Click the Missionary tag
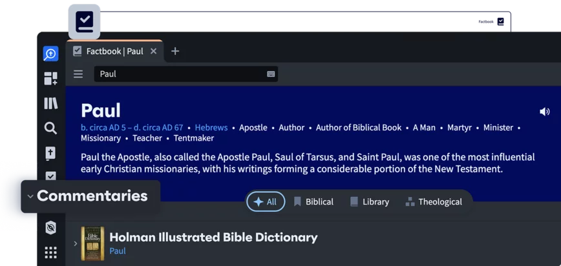 click(101, 138)
